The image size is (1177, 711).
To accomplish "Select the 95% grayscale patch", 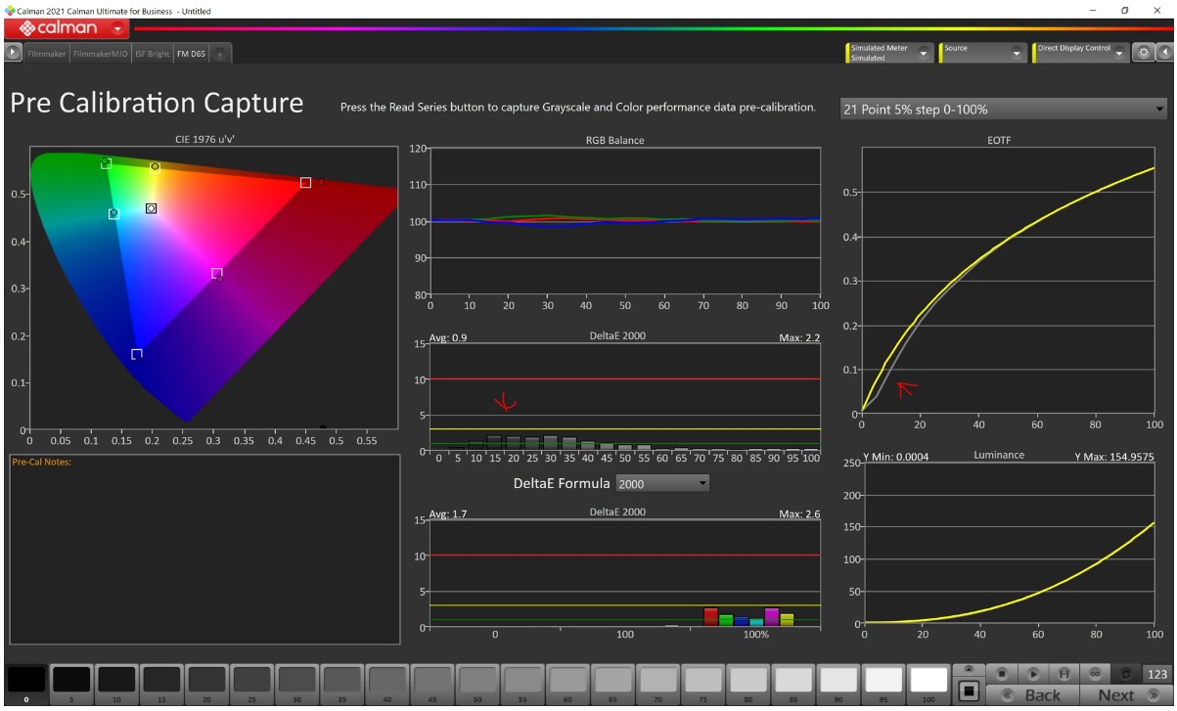I will click(883, 683).
